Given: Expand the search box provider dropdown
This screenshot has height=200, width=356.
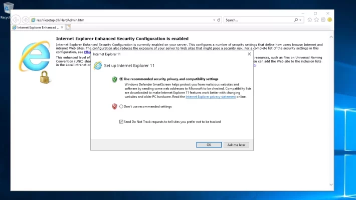Looking at the screenshot, I should tap(300, 20).
